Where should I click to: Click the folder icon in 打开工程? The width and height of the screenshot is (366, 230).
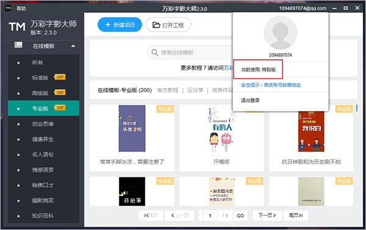point(156,25)
